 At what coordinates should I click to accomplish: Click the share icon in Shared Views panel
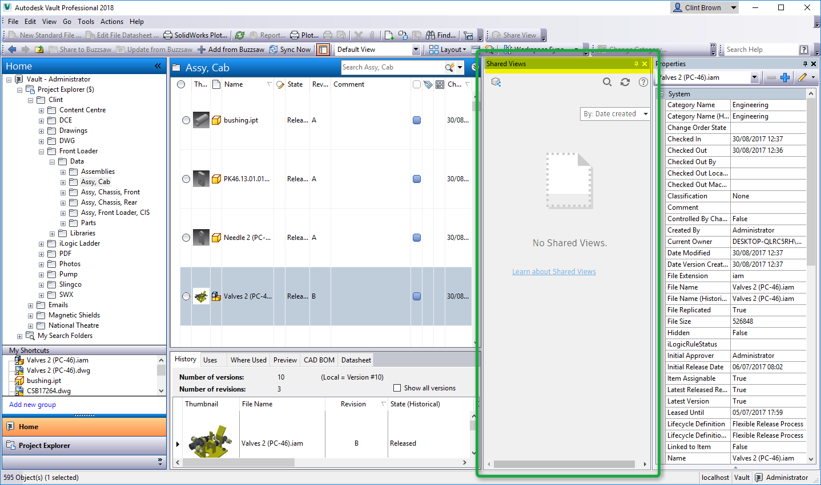[x=496, y=82]
